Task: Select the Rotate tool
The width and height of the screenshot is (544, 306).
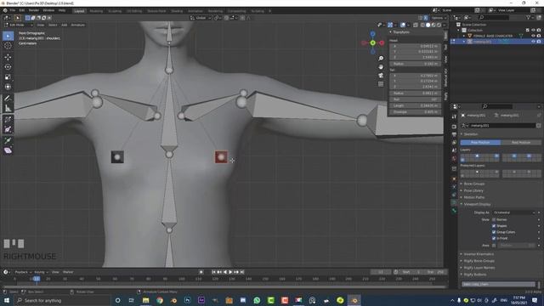Action: pos(8,67)
